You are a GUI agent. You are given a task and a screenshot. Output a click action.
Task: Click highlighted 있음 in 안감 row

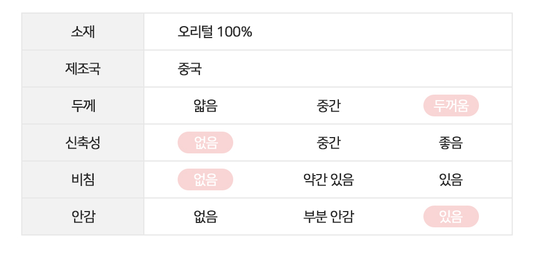pos(451,216)
